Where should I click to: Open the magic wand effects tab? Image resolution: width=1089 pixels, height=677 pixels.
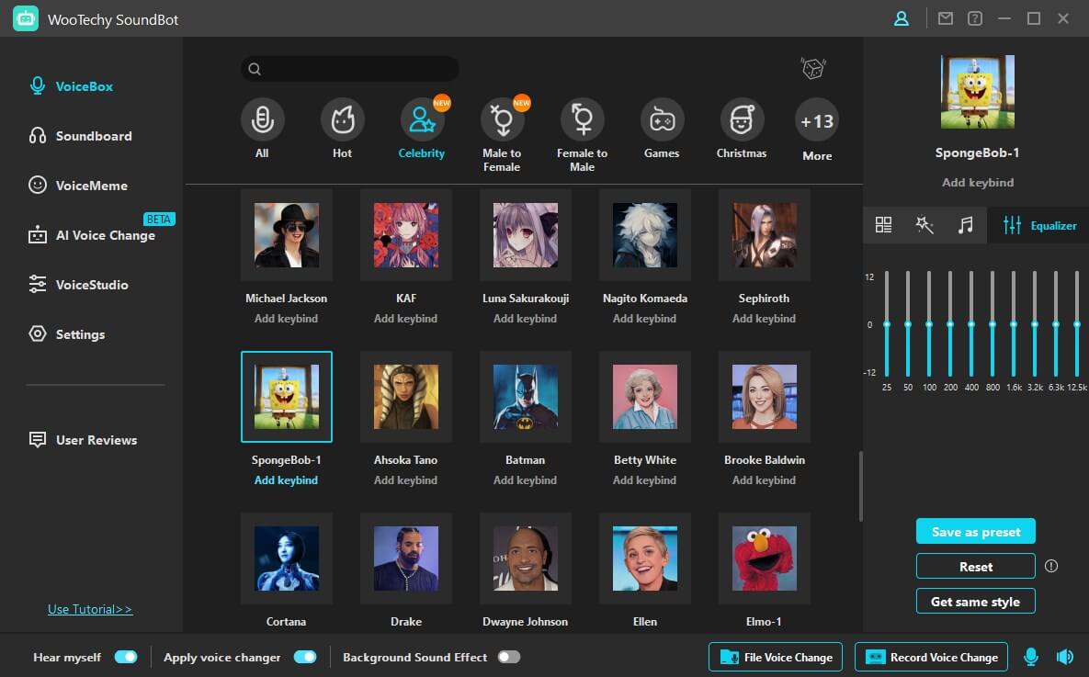[x=925, y=225]
